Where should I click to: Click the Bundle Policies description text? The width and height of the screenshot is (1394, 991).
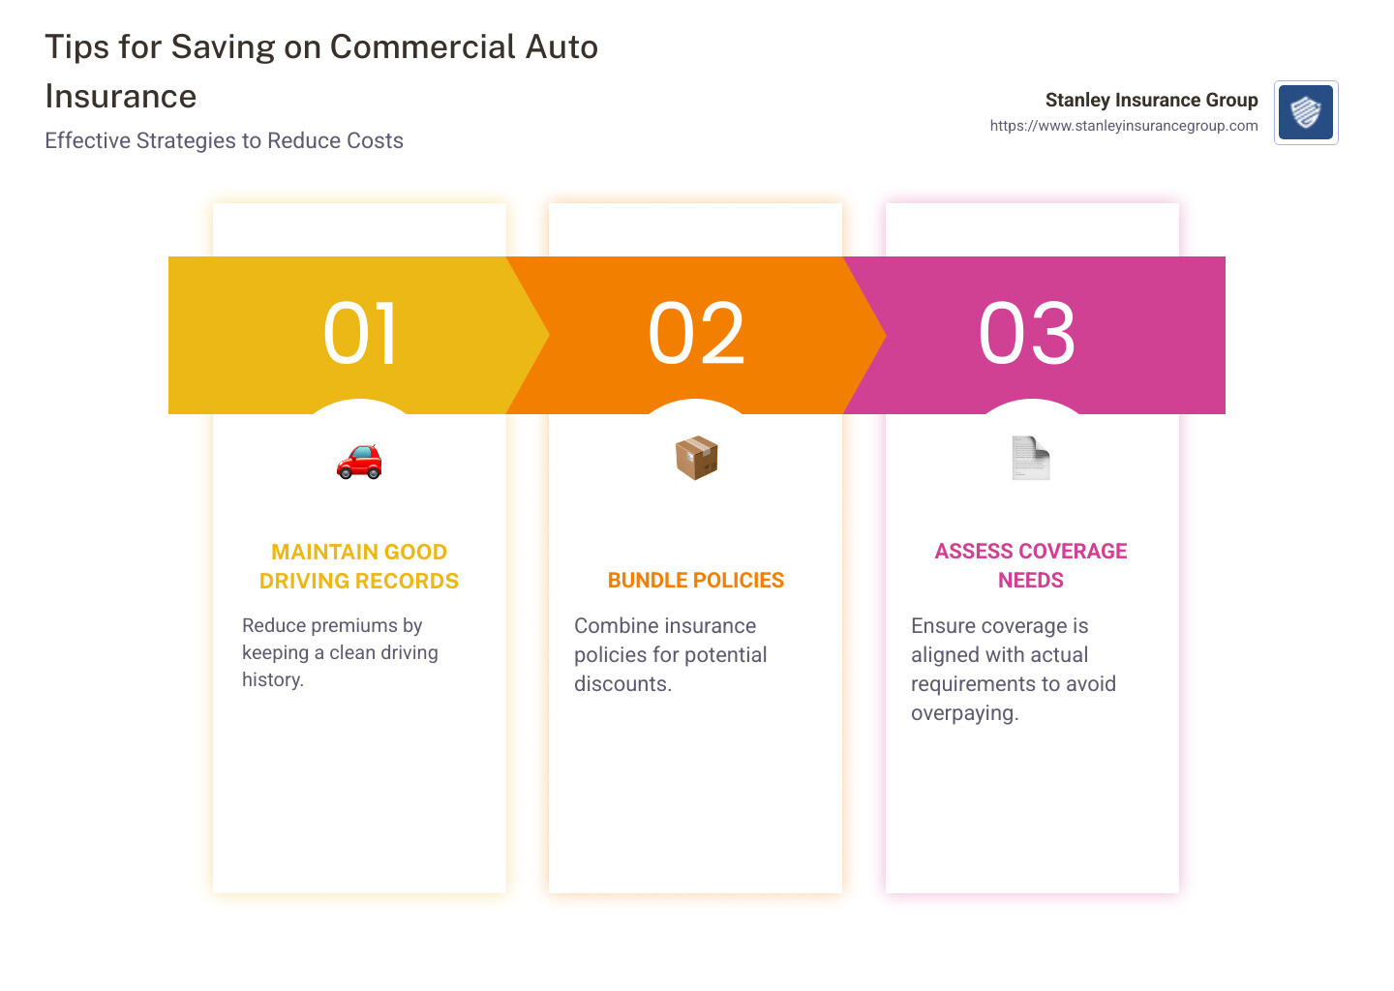[670, 654]
